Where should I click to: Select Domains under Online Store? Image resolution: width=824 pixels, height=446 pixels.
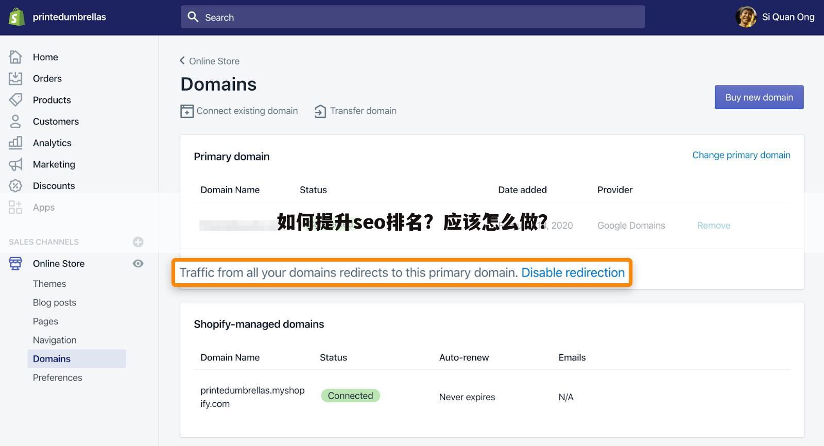click(x=76, y=359)
